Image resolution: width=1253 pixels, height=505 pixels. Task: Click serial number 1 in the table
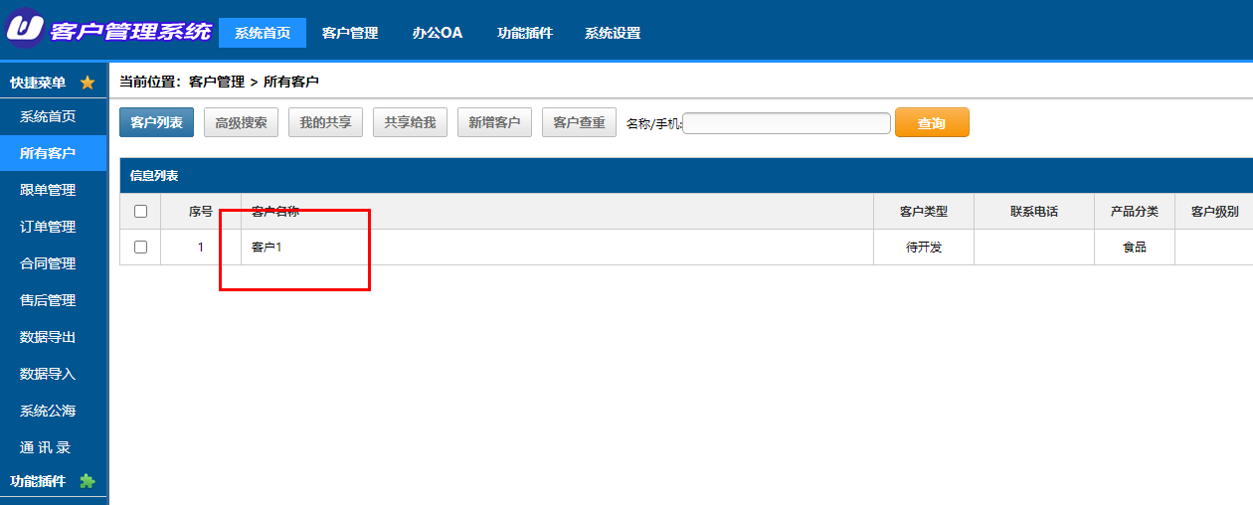point(200,248)
